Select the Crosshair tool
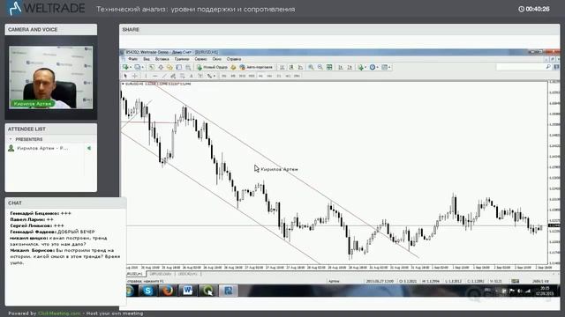The height and width of the screenshot is (317, 565). (135, 76)
